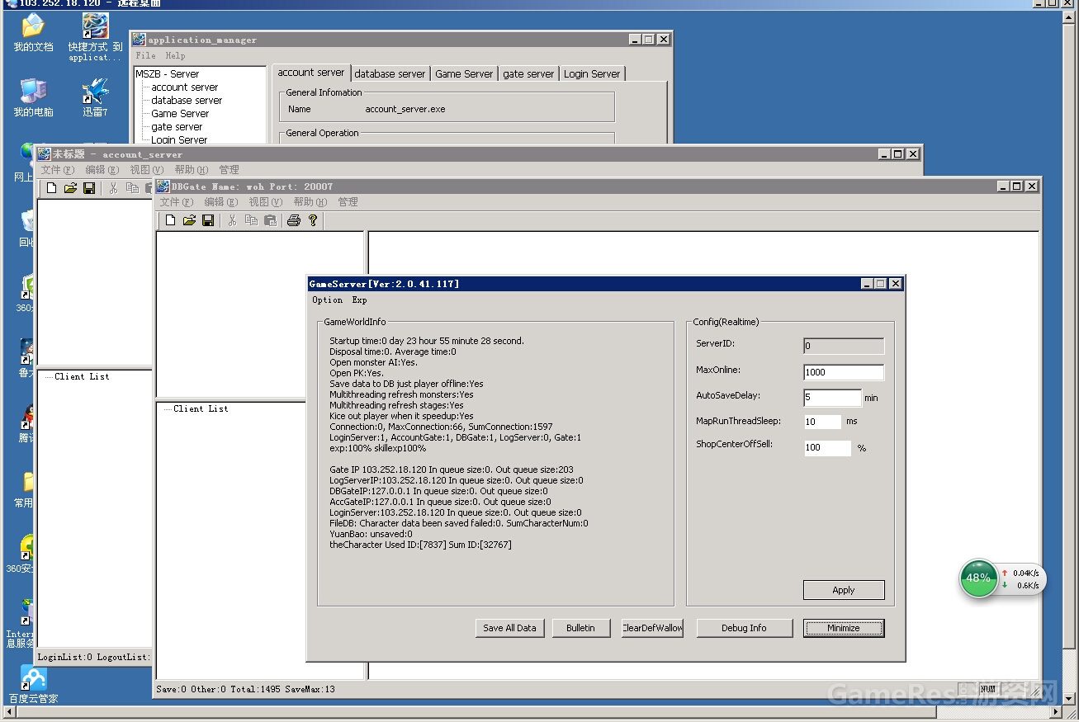The width and height of the screenshot is (1079, 722).
Task: Click Paste icon in DBGate toolbar
Action: (270, 220)
